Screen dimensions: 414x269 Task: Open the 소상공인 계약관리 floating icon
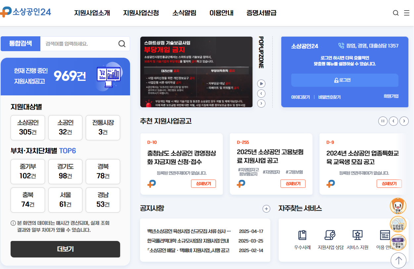(x=398, y=224)
